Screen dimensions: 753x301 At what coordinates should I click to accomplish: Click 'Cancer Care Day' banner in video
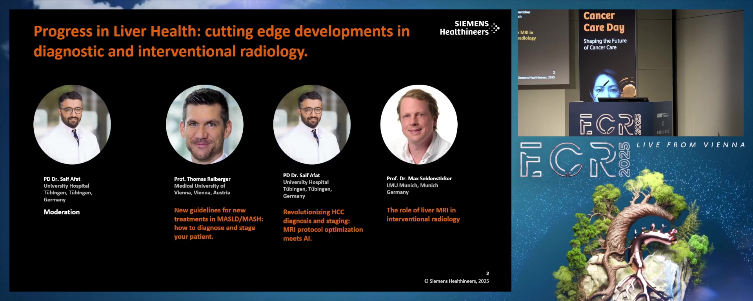pos(604,22)
